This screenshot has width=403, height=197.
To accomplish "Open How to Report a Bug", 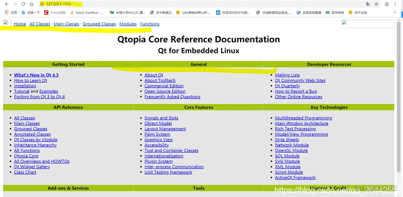I will [x=296, y=91].
